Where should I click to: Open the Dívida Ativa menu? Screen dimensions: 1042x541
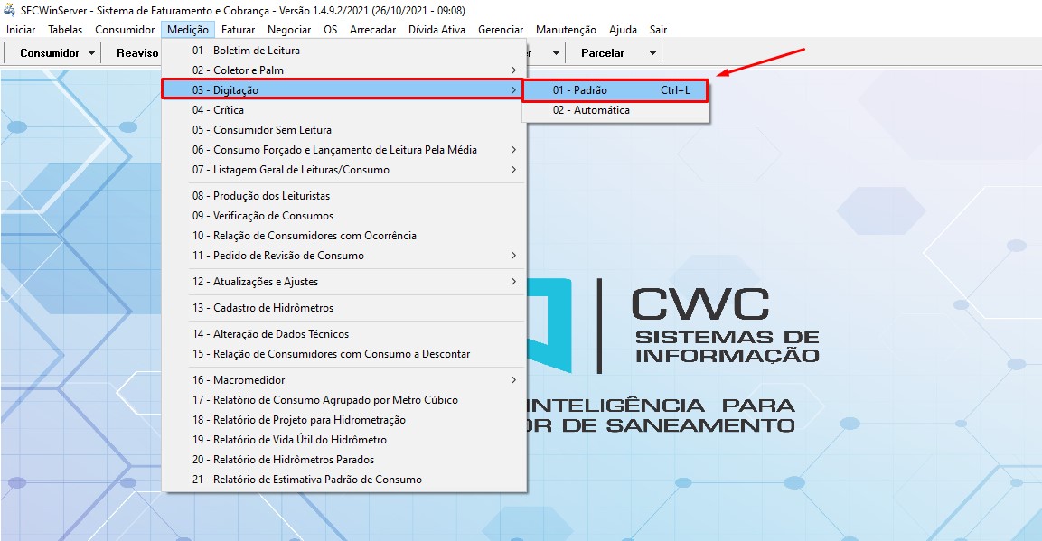click(x=437, y=30)
